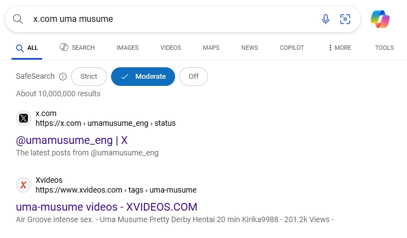Set SafeSearch to Strict
This screenshot has width=407, height=238.
(x=89, y=77)
